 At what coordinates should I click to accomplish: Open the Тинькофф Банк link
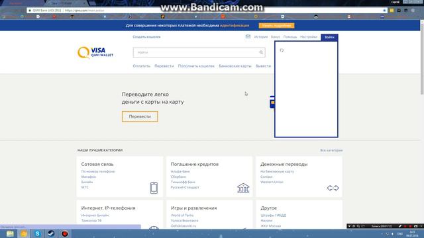[x=183, y=182]
